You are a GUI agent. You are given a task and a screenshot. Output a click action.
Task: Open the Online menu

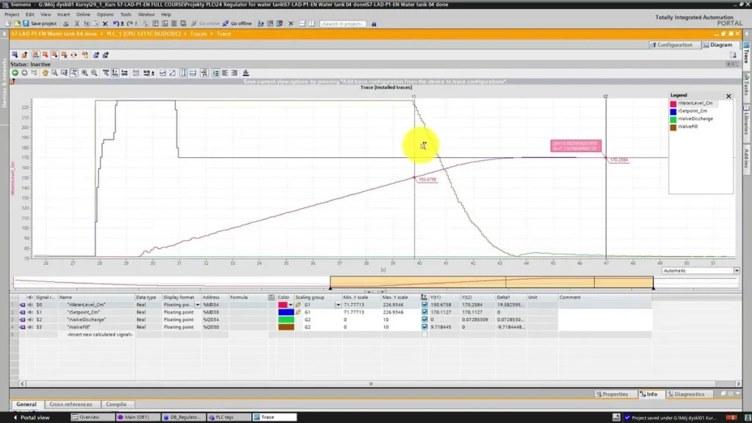(83, 15)
